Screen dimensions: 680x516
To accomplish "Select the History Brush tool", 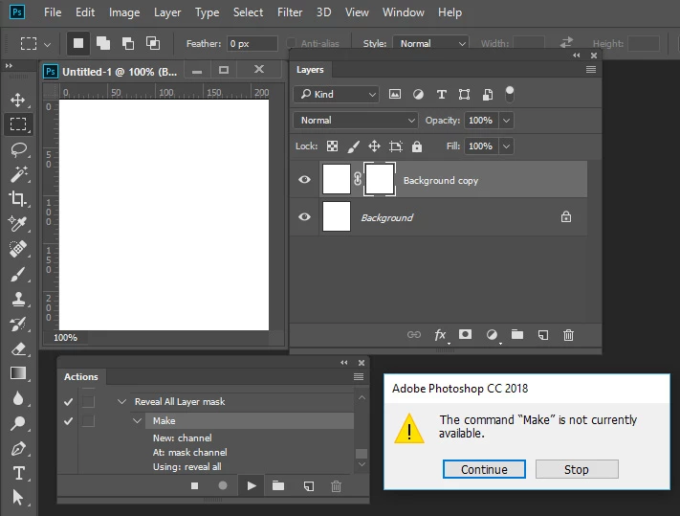I will tap(18, 324).
